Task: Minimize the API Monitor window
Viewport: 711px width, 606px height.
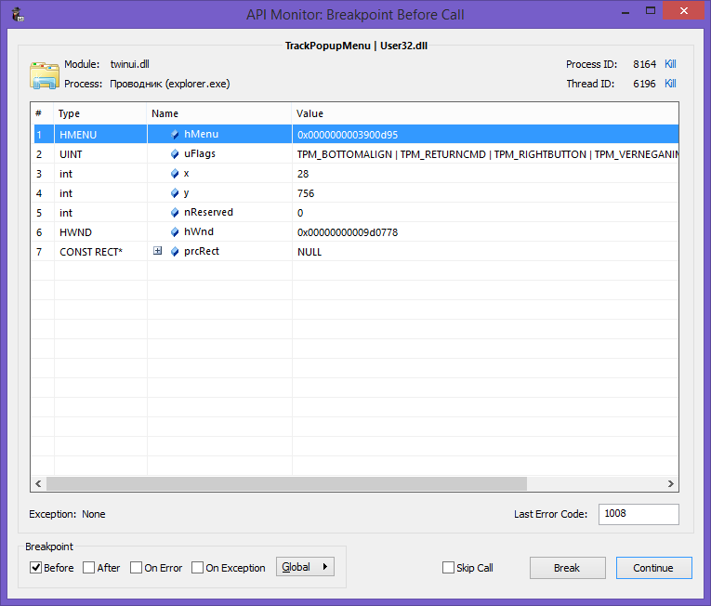Action: click(625, 11)
